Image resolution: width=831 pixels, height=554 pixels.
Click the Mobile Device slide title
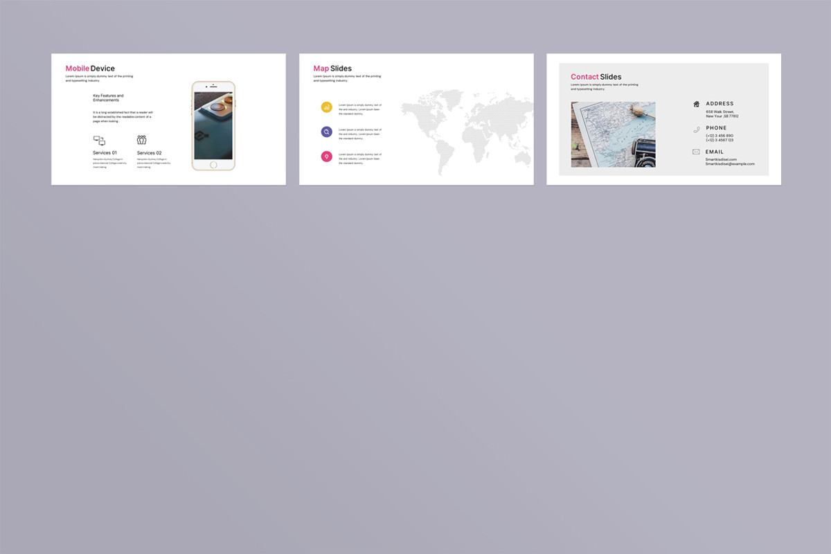point(90,68)
